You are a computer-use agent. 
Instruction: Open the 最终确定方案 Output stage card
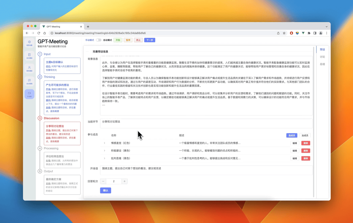[62, 185]
